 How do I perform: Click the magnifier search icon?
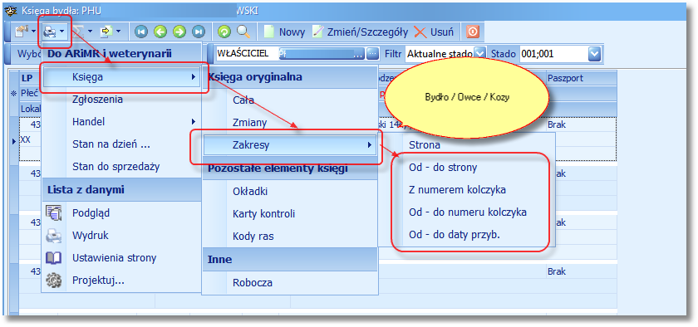coord(243,32)
